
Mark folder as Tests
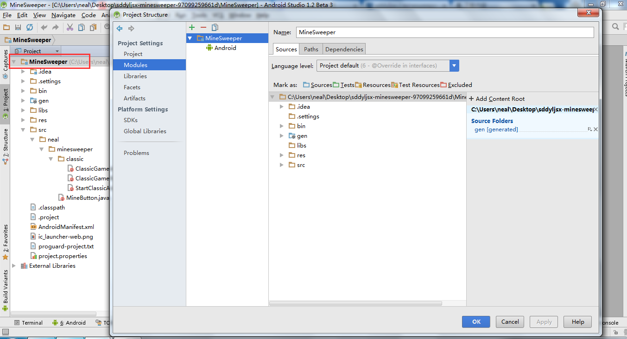[x=343, y=85]
